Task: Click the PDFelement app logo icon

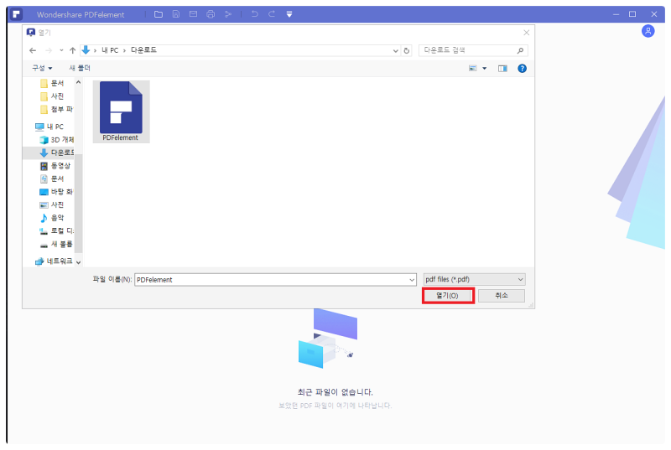Action: coord(16,14)
